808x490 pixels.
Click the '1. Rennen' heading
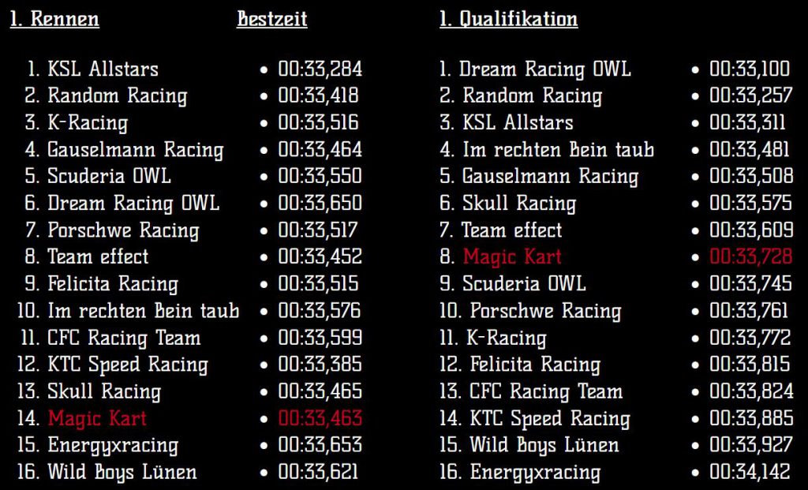[54, 19]
